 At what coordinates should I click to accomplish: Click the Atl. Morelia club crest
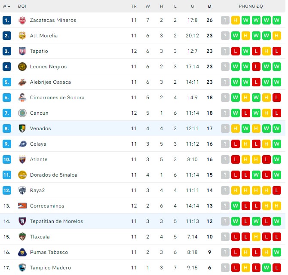[22, 36]
